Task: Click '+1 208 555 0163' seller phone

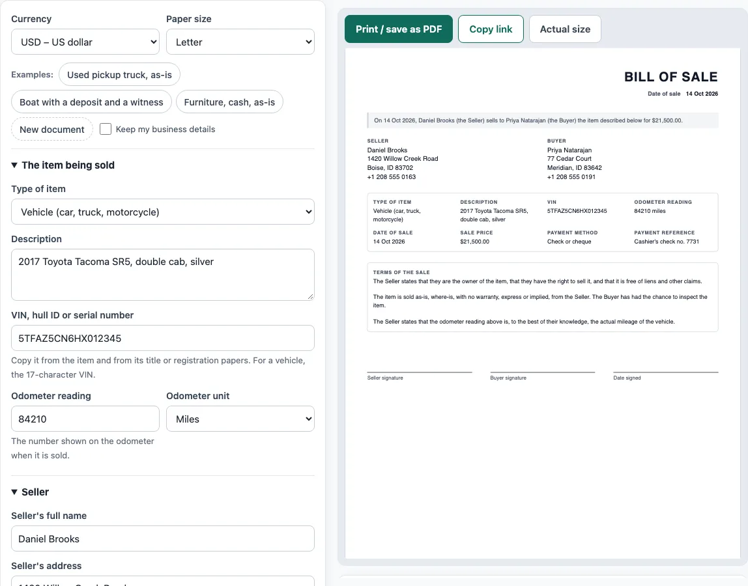Action: point(391,177)
